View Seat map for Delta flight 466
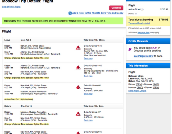The width and height of the screenshot is (172, 134). tap(88, 94)
